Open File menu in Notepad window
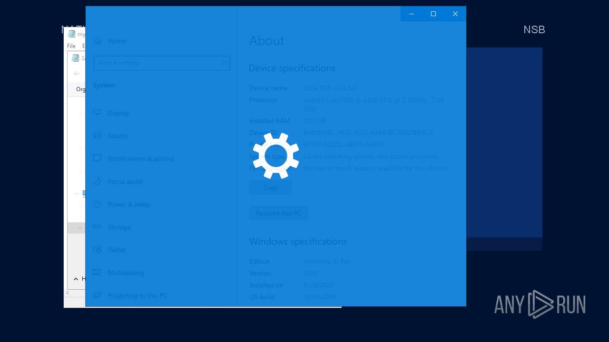This screenshot has width=609, height=342. click(71, 46)
